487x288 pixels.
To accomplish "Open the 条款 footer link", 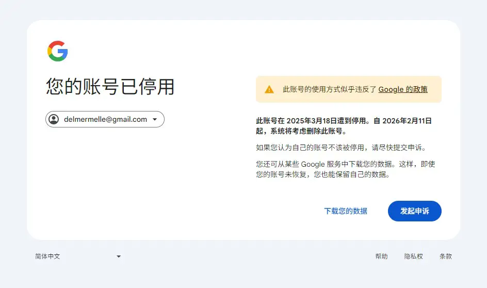I will [x=445, y=257].
